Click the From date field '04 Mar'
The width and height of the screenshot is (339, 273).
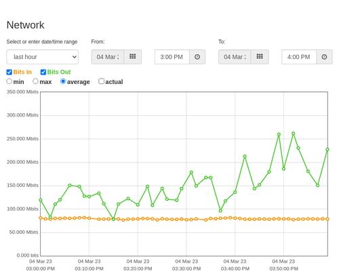(108, 57)
